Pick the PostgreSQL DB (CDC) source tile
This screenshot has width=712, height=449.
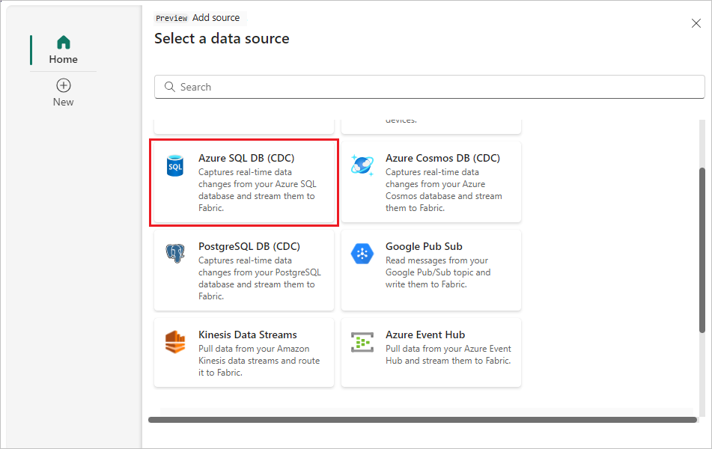pos(244,270)
